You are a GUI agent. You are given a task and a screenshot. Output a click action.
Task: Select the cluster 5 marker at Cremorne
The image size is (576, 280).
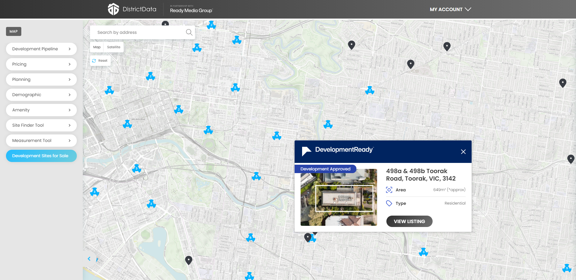[256, 176]
